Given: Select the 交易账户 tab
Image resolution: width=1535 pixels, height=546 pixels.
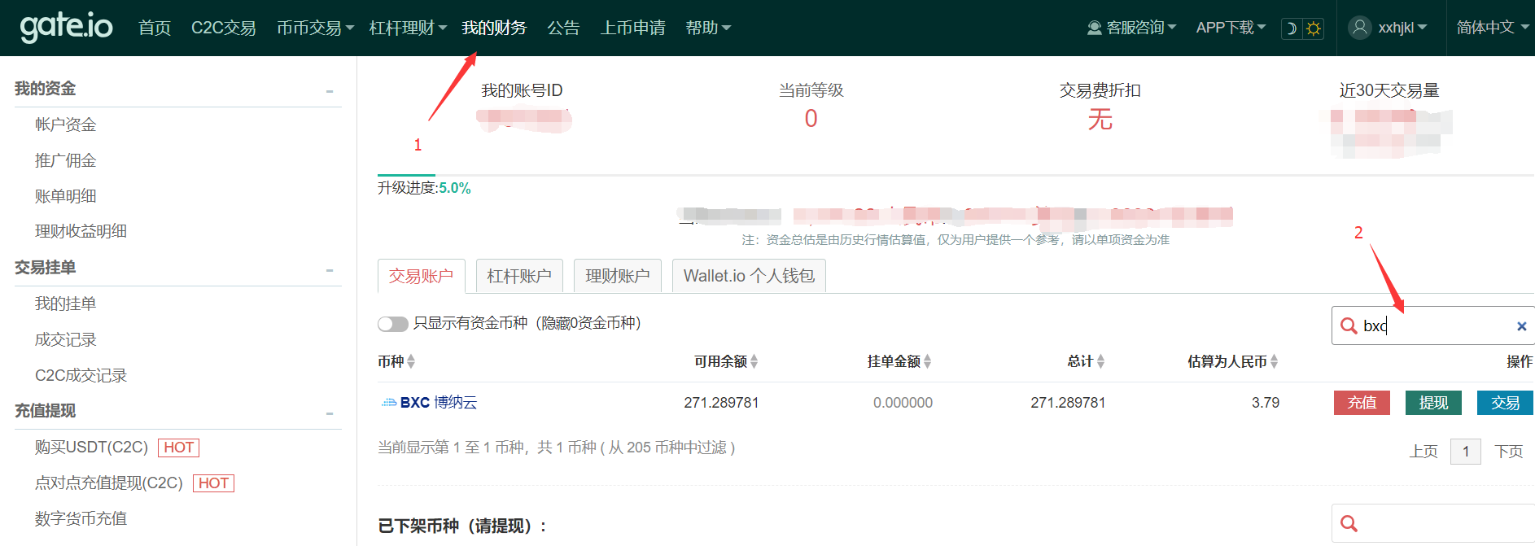Looking at the screenshot, I should point(421,276).
